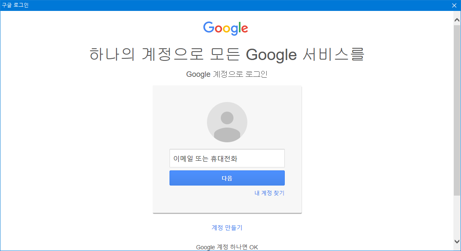Focus the 이메일 또는 휴대전화 input field
Image resolution: width=461 pixels, height=251 pixels.
(227, 158)
